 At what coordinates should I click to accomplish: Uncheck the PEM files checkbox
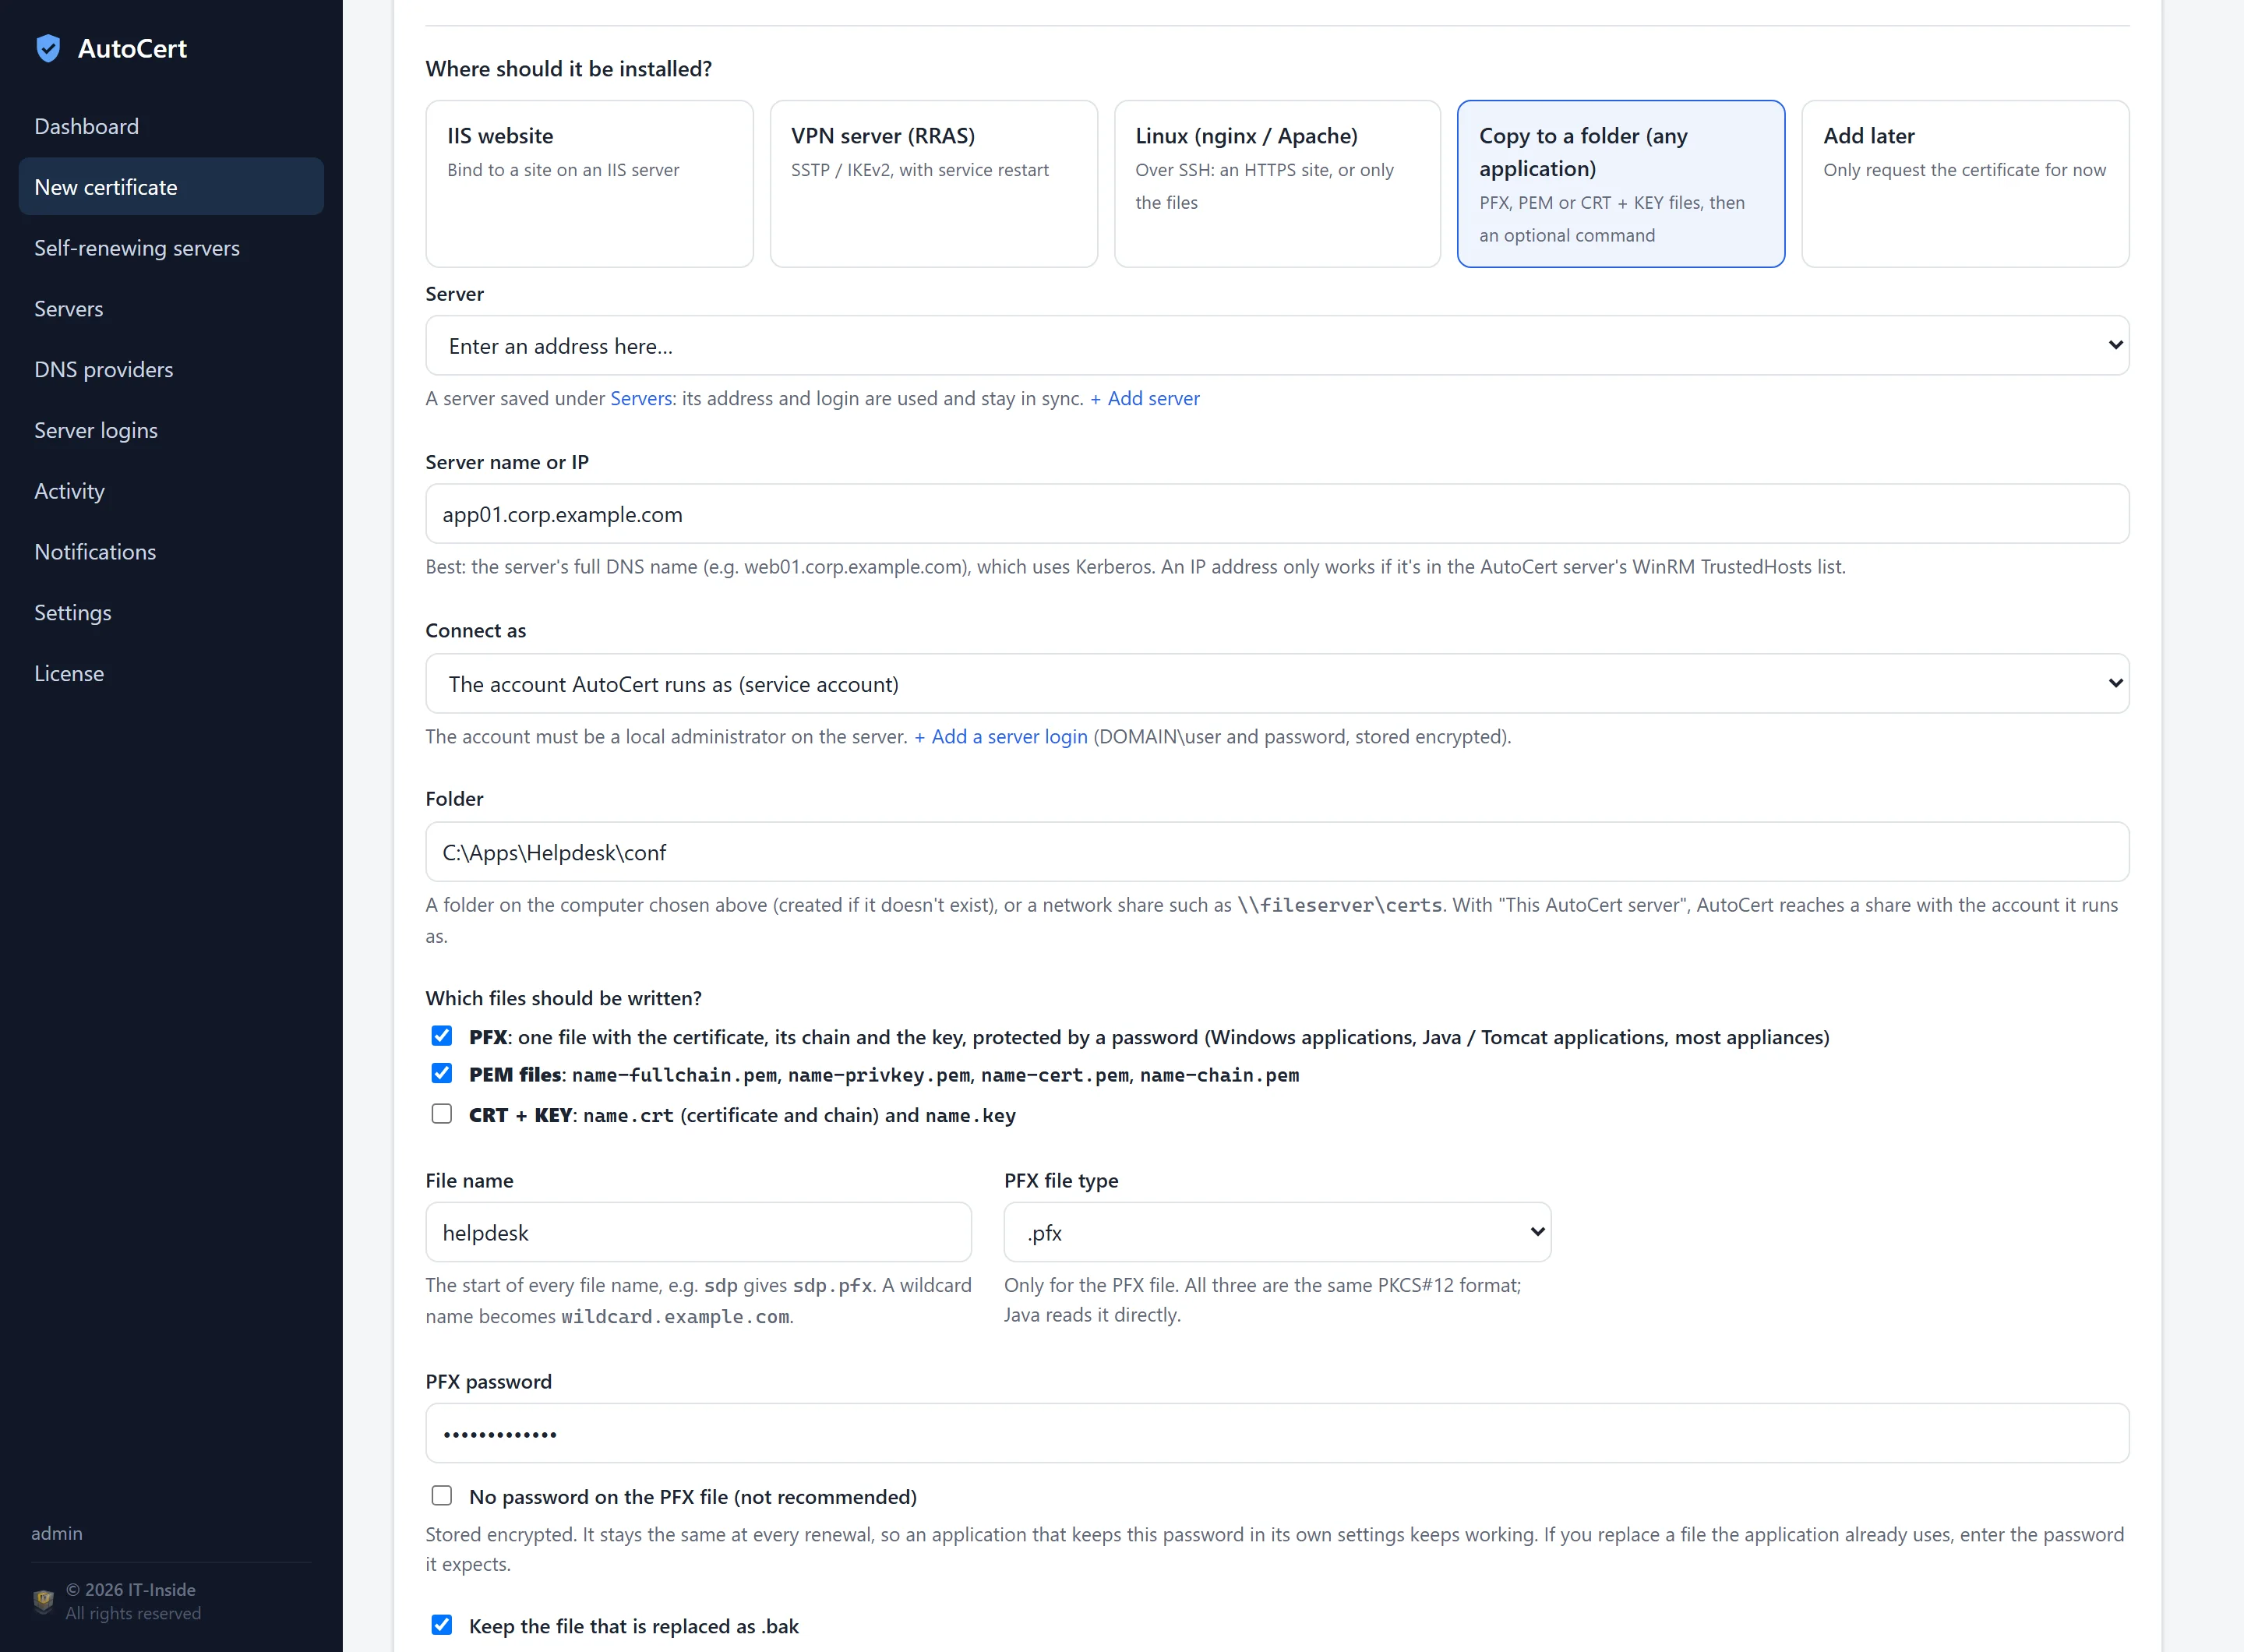pos(441,1074)
